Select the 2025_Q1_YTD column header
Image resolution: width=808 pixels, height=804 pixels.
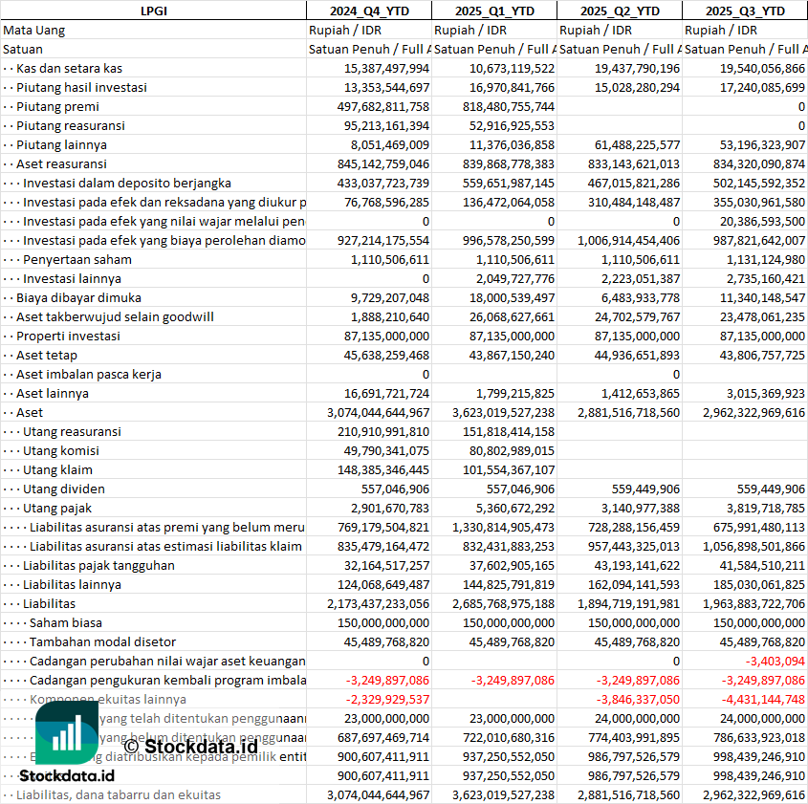click(x=494, y=11)
